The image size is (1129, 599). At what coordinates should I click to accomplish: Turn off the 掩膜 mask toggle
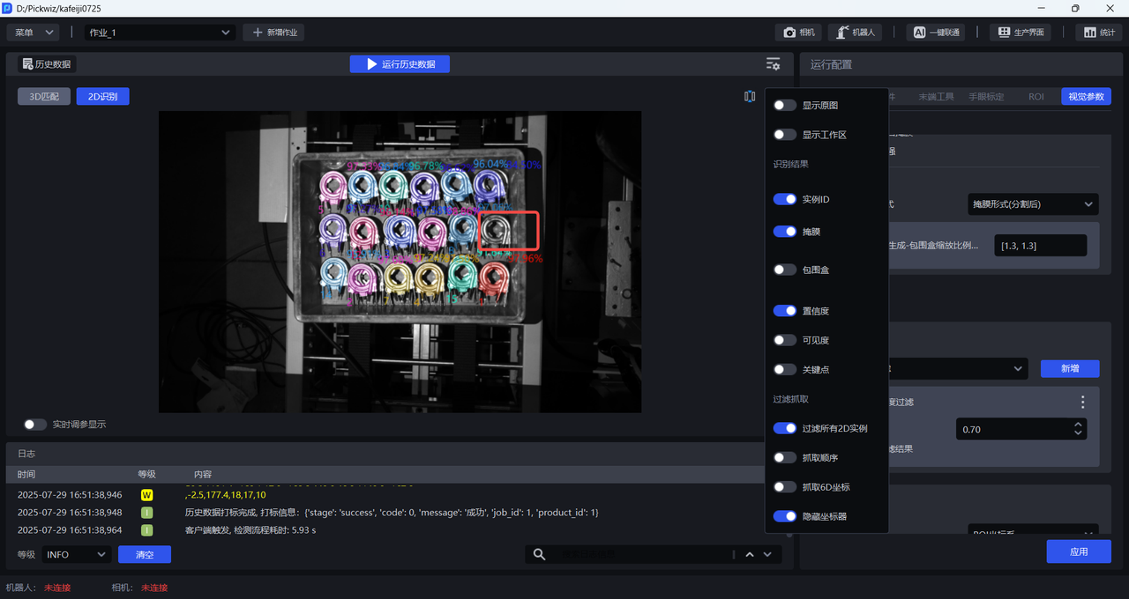[x=785, y=232]
